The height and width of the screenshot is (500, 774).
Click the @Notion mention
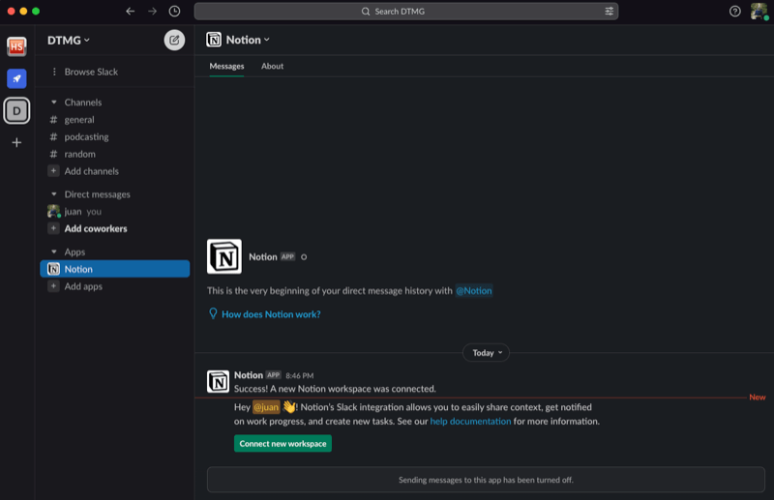[x=473, y=291]
